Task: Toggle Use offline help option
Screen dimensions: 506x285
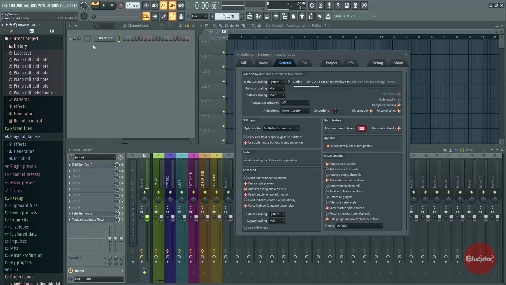Action: point(246,228)
